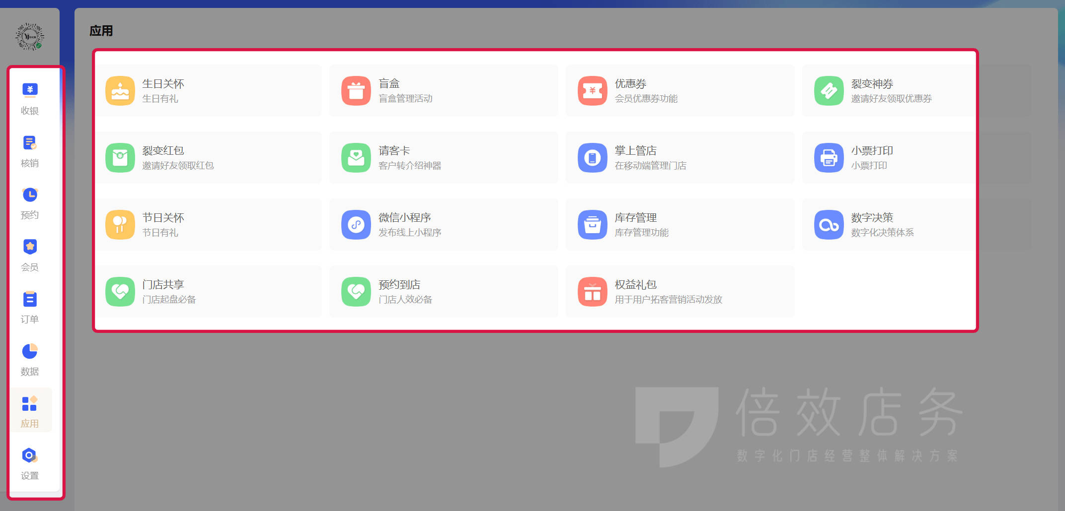The height and width of the screenshot is (511, 1065).
Task: Select the 微信小程序 mini program icon
Action: point(356,225)
